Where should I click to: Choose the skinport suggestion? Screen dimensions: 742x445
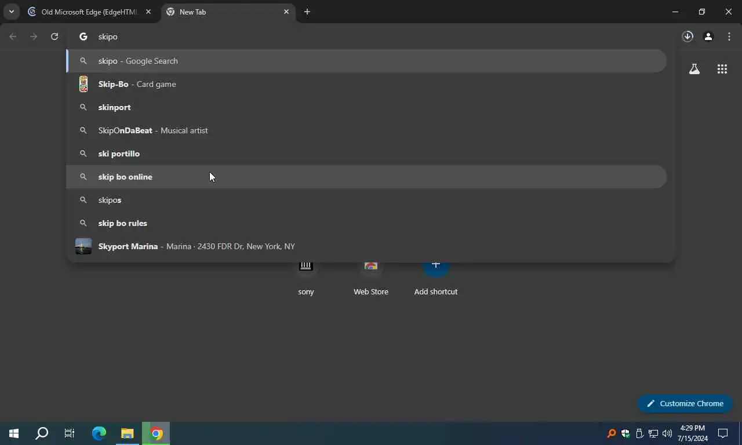366,107
